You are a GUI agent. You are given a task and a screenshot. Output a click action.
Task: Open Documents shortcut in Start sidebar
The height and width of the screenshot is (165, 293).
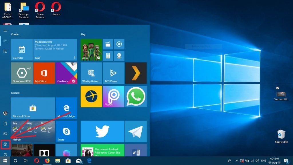coord(5,123)
